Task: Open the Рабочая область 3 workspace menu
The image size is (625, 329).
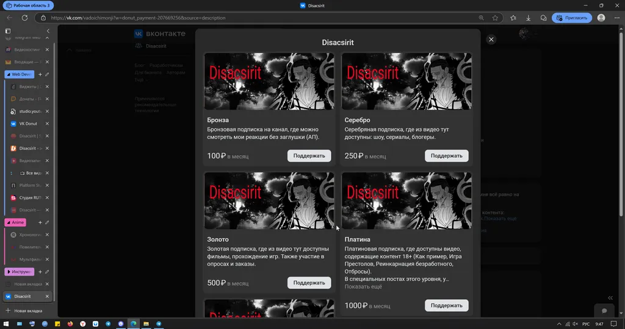Action: coord(28,5)
